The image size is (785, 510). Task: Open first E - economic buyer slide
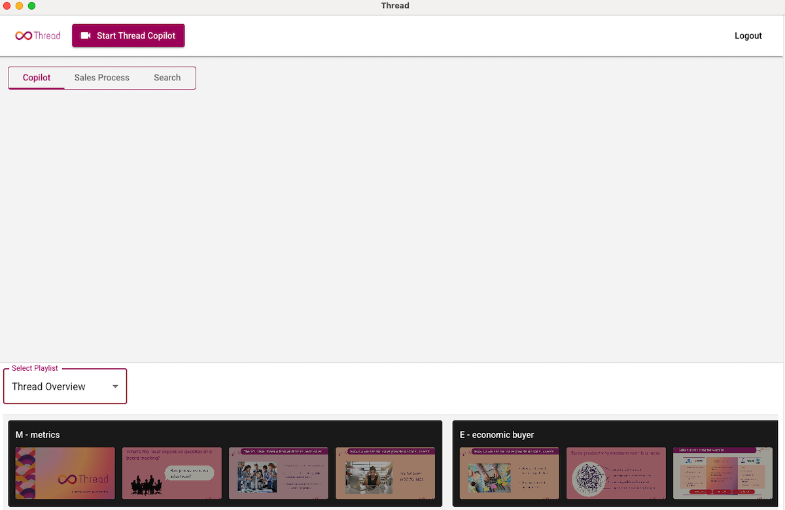(510, 473)
